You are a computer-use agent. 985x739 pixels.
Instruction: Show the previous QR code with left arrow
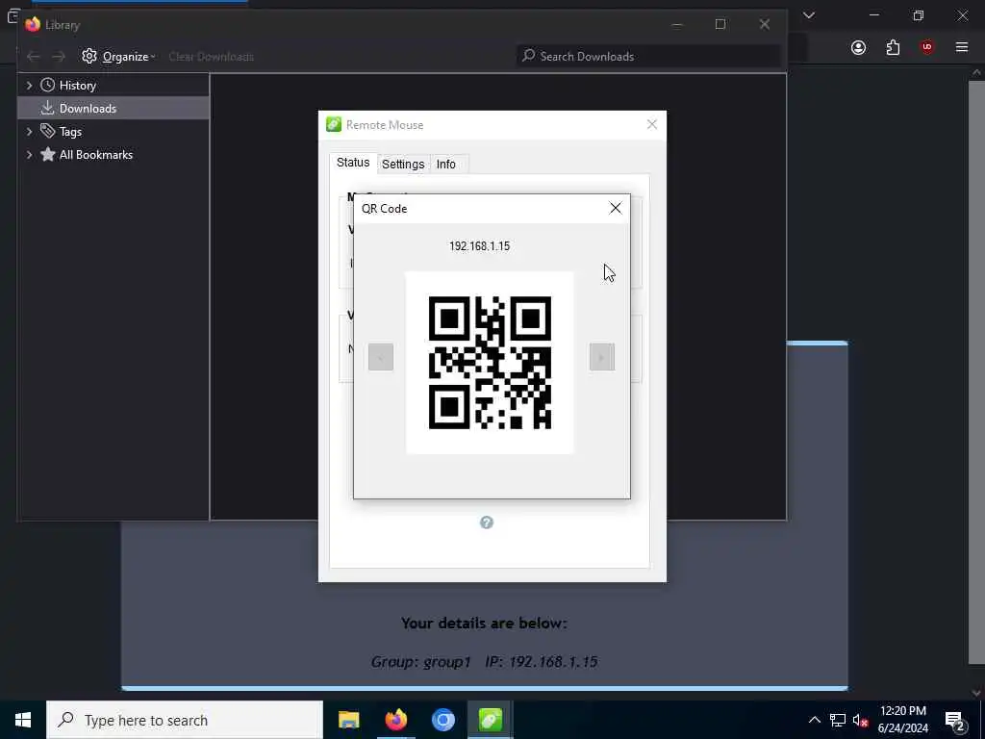tap(381, 357)
